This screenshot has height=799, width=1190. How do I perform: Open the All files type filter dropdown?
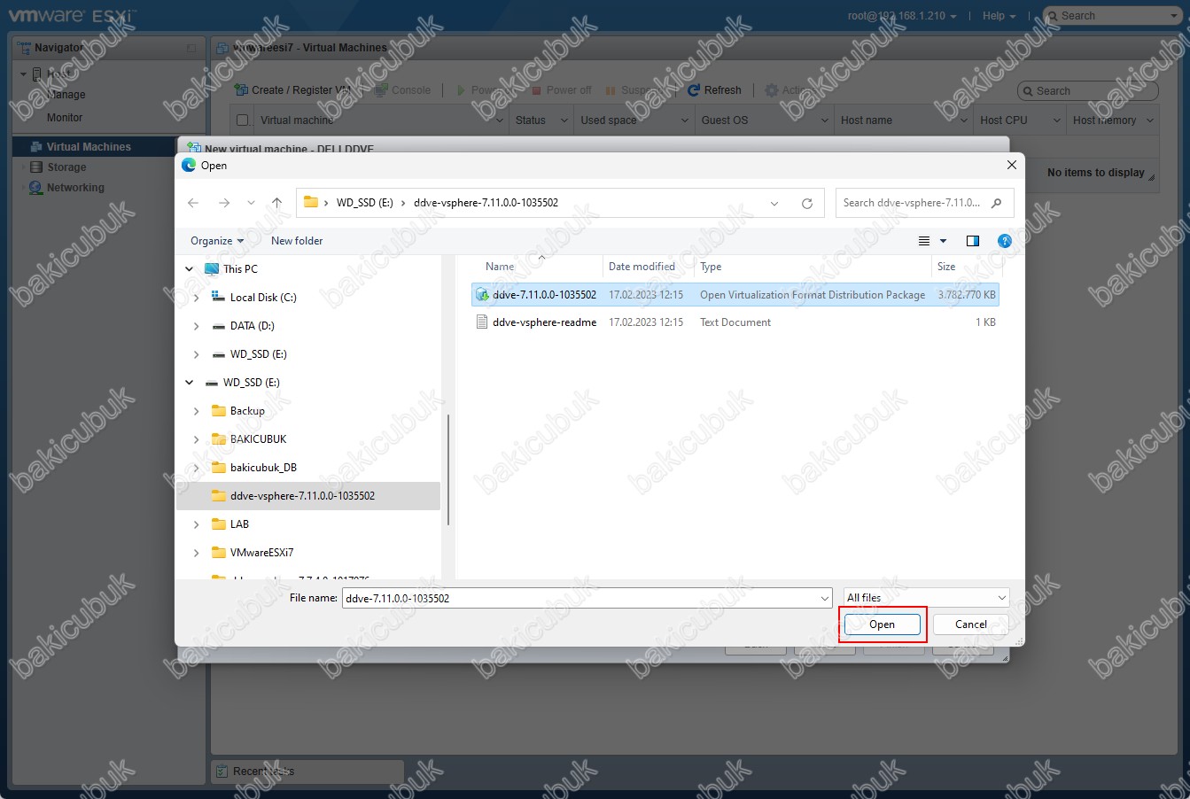[926, 598]
